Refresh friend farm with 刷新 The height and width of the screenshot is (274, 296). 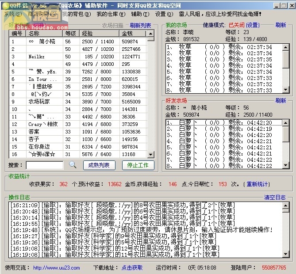coord(281,100)
